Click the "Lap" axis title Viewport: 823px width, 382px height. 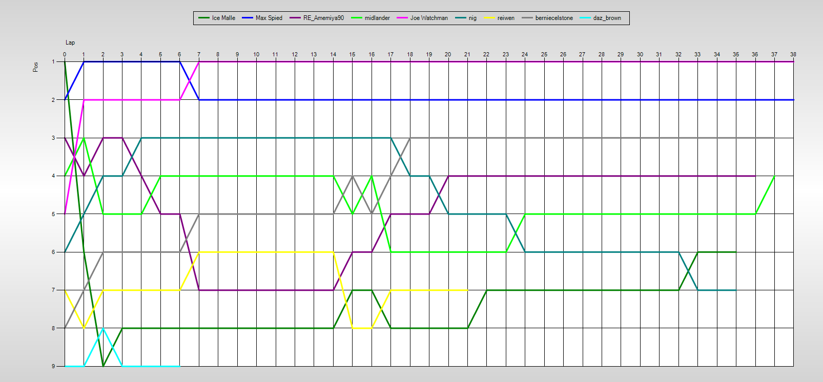[x=70, y=43]
